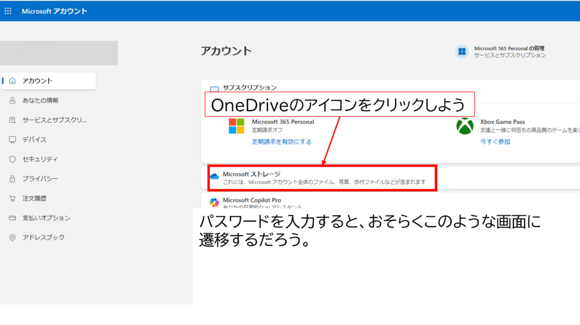Click the アカウント page heading
Screen dimensions: 580x325
226,51
